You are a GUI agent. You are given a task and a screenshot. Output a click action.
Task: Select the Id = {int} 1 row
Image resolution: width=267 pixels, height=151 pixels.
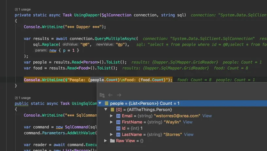pos(182,128)
